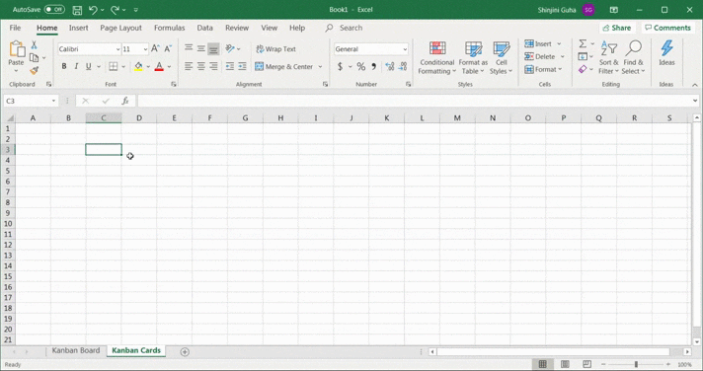703x371 pixels.
Task: Align text to the top
Action: click(x=189, y=48)
